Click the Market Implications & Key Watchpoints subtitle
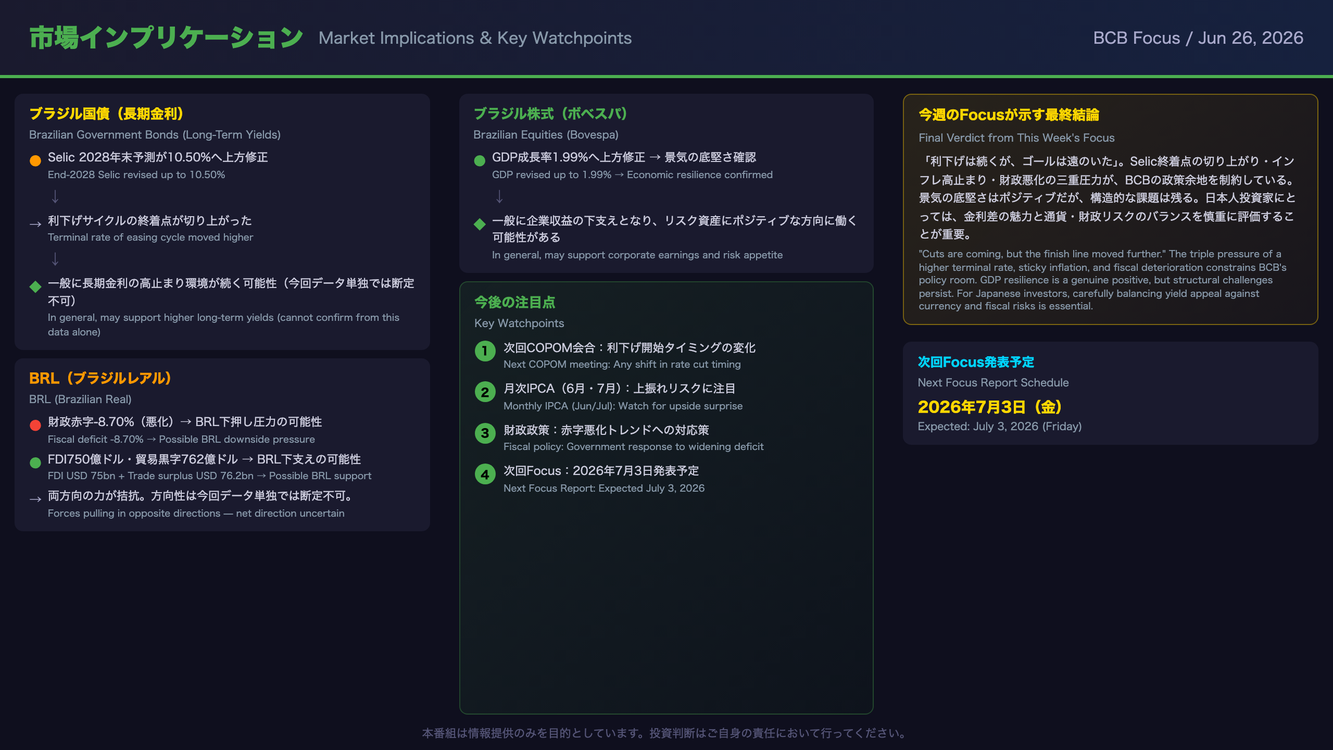This screenshot has height=750, width=1333. (x=475, y=38)
